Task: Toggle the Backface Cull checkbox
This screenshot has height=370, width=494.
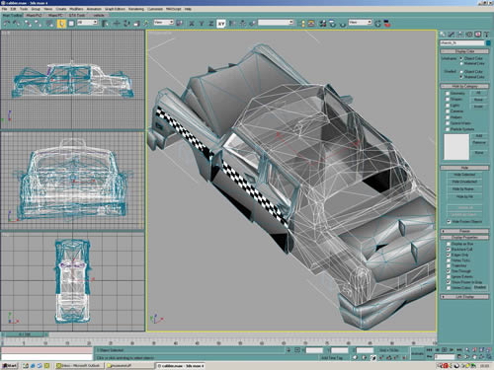Action: [x=449, y=250]
